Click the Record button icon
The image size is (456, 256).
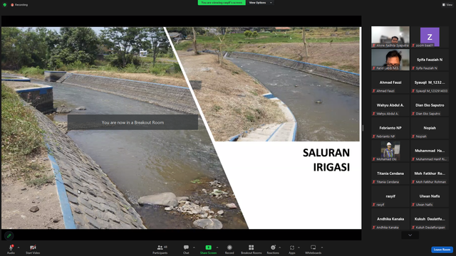pos(229,247)
